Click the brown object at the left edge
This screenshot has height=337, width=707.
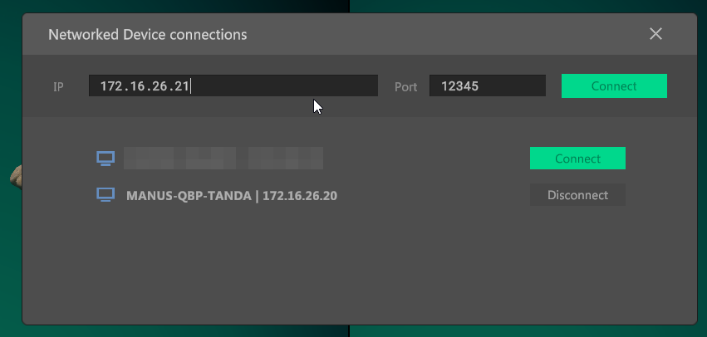pos(16,174)
